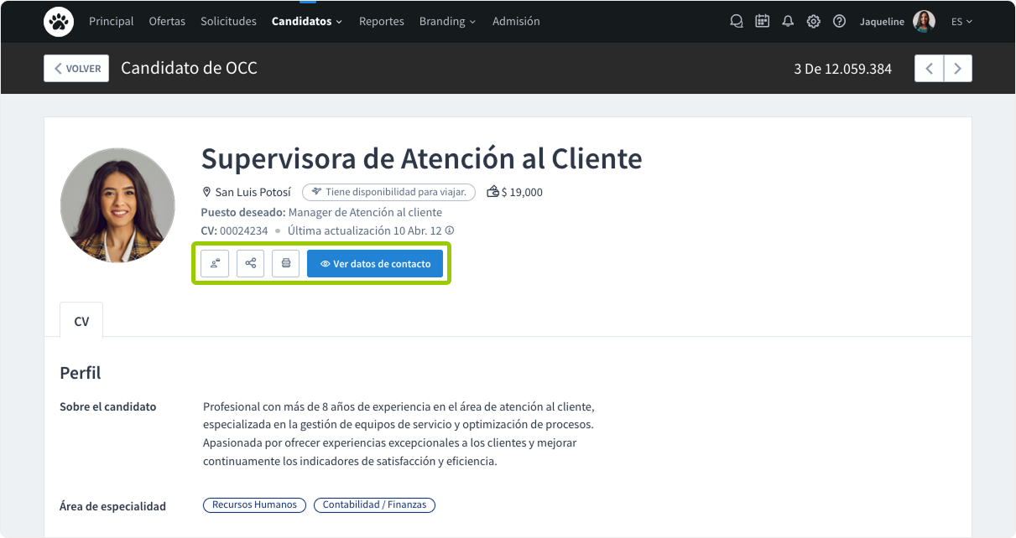
Task: Click the Ver datos de contacto button
Action: pos(375,263)
